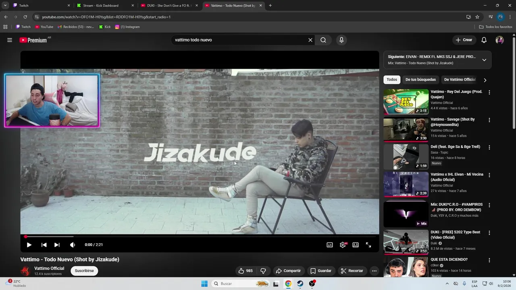Image resolution: width=516 pixels, height=290 pixels.
Task: Open Todos los favoritos folder
Action: 495,27
